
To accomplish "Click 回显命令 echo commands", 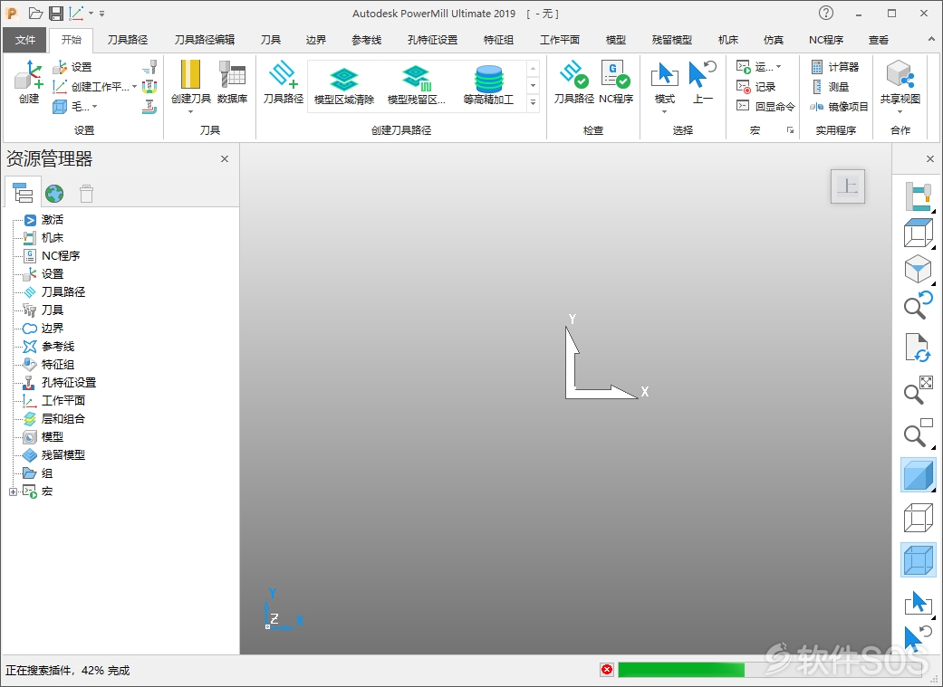I will tap(765, 107).
